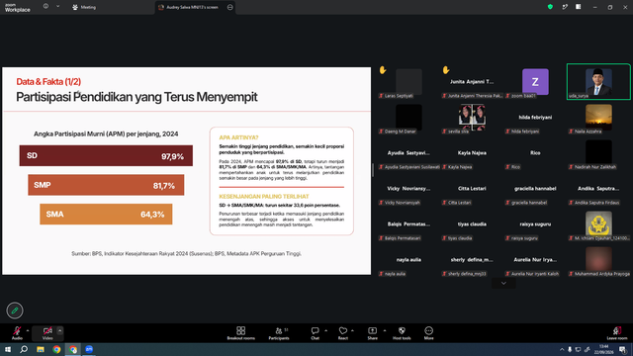
Task: Select Rico participant tile
Action: [x=535, y=153]
